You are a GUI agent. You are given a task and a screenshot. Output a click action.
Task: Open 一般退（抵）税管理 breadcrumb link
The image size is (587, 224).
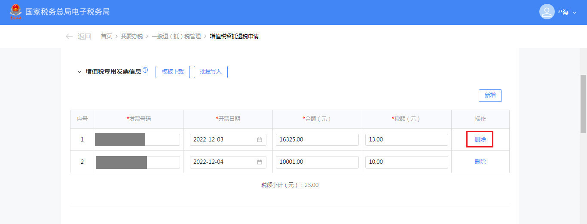176,37
